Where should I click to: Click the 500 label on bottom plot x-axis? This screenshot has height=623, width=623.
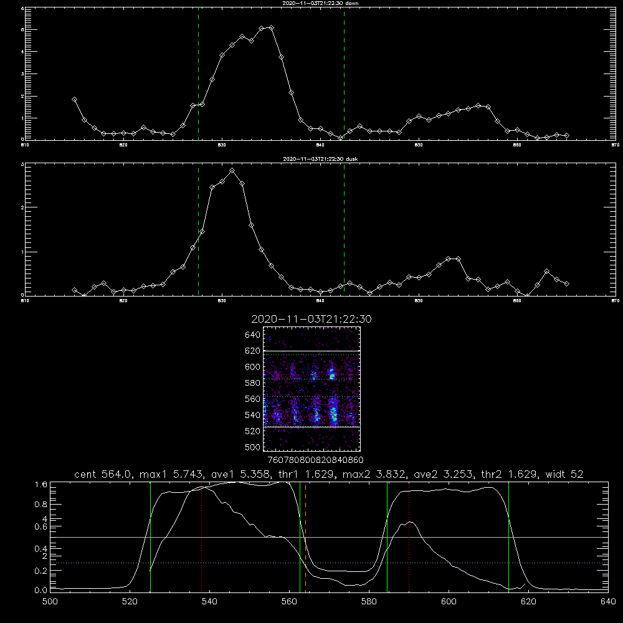(50, 602)
